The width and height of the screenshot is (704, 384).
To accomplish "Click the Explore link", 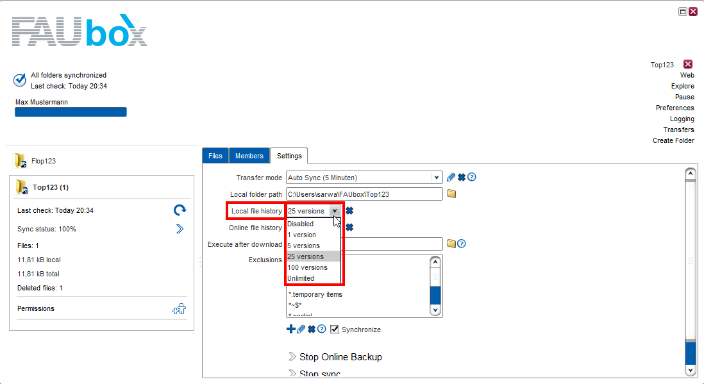I will tap(682, 87).
